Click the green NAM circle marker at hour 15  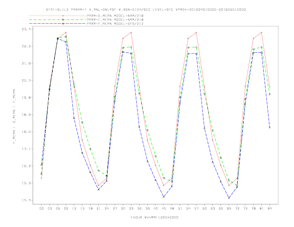point(82,122)
